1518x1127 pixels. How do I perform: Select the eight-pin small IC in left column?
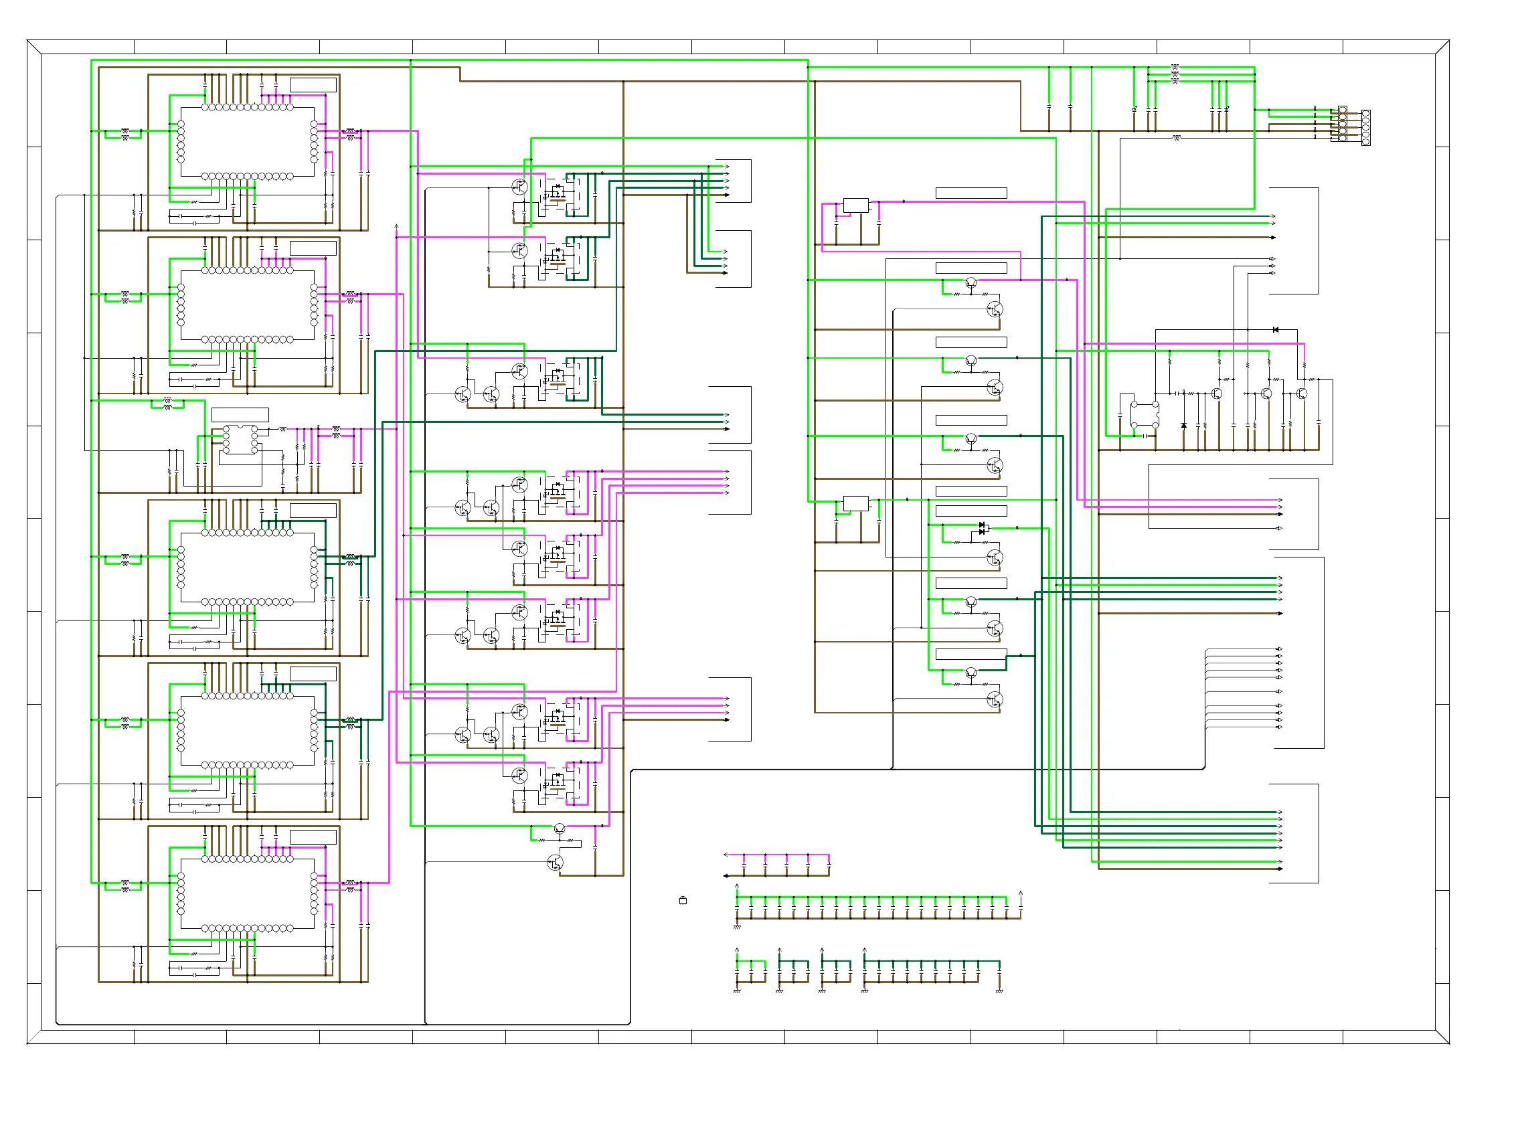pyautogui.click(x=240, y=440)
